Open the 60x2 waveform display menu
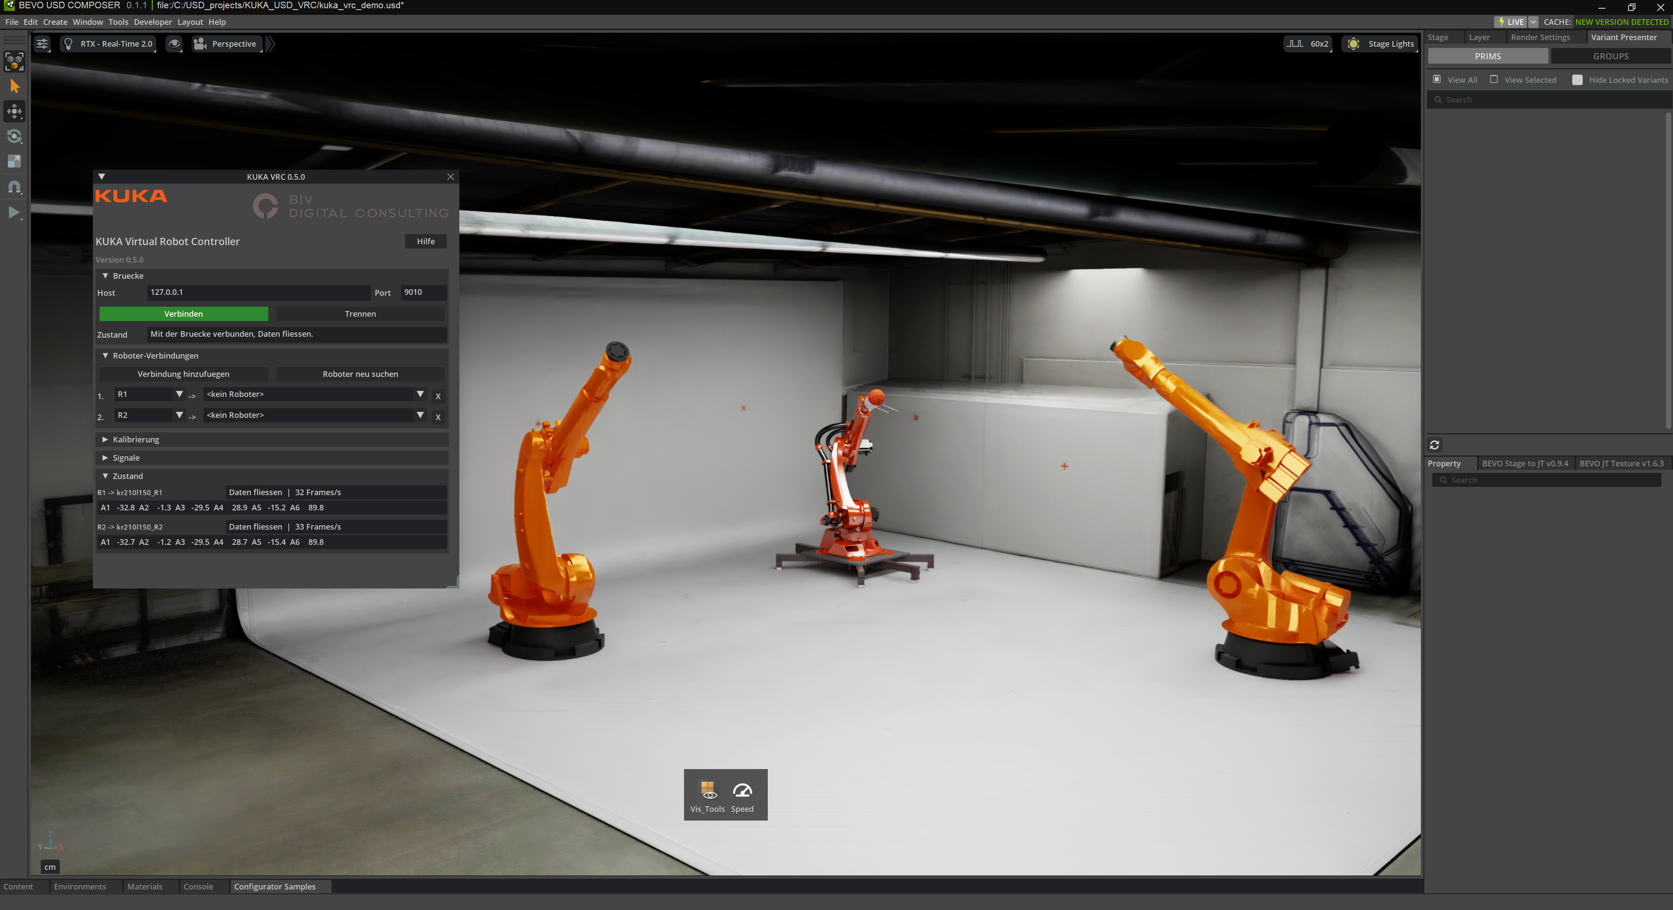1673x910 pixels. click(x=1308, y=44)
